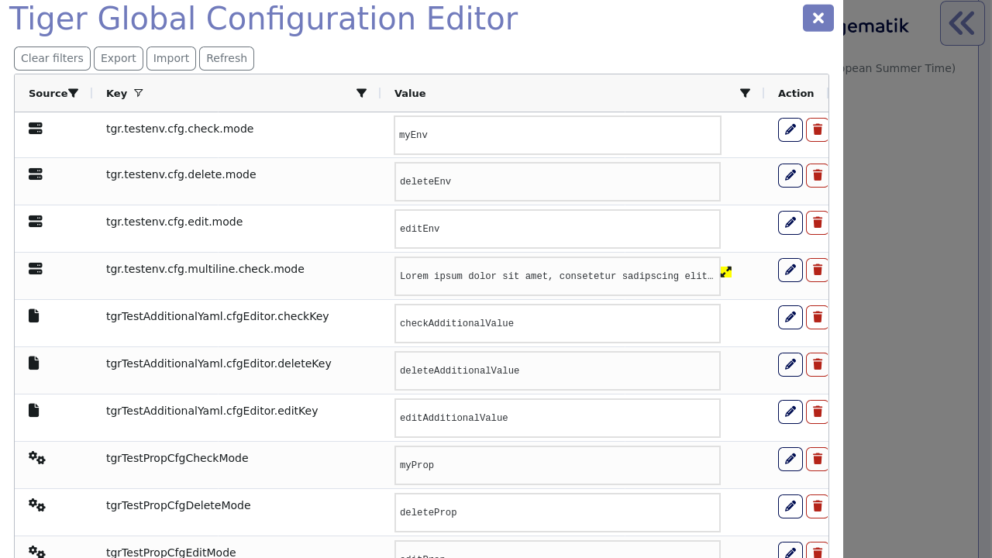Open the Source column filter
The image size is (992, 558).
pyautogui.click(x=73, y=93)
